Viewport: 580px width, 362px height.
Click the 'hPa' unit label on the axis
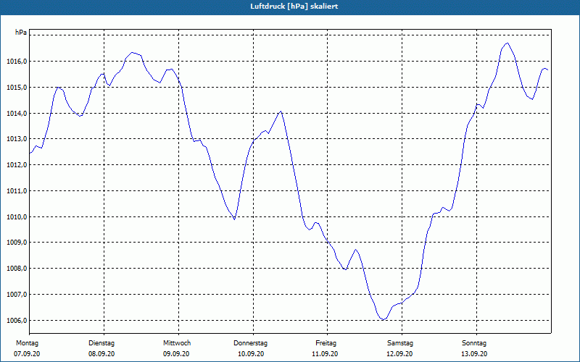[x=21, y=33]
